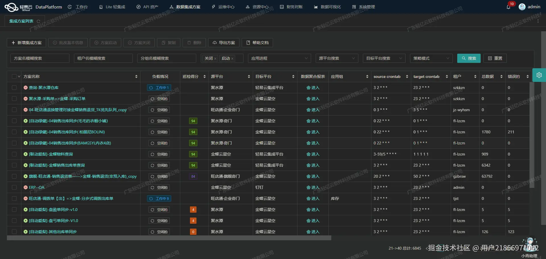Open the settings gear on the right edge

[539, 75]
